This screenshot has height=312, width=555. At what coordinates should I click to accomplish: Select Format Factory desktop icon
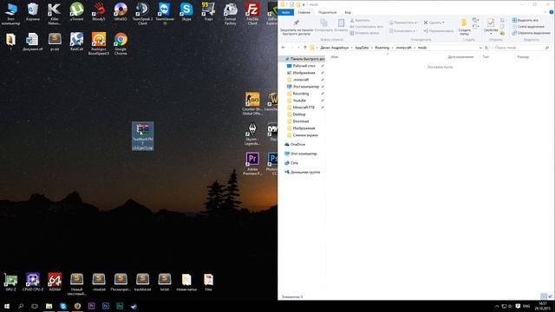(230, 14)
